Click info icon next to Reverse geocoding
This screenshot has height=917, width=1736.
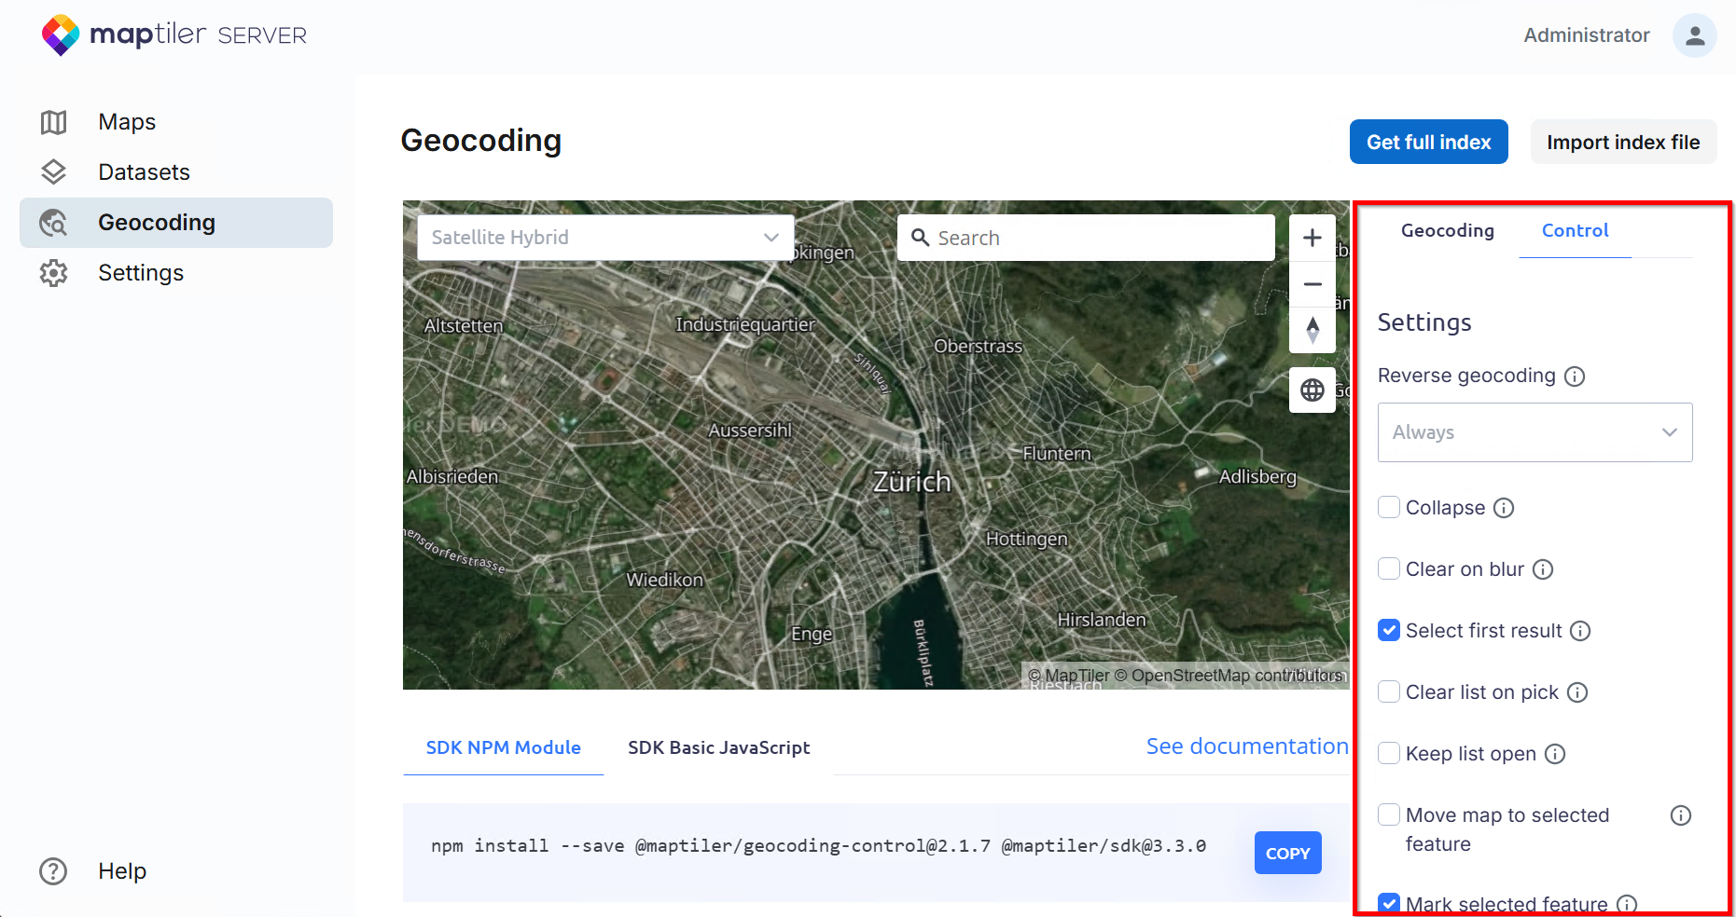coord(1575,376)
